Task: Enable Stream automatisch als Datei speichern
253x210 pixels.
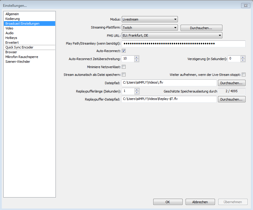Action: (124, 75)
